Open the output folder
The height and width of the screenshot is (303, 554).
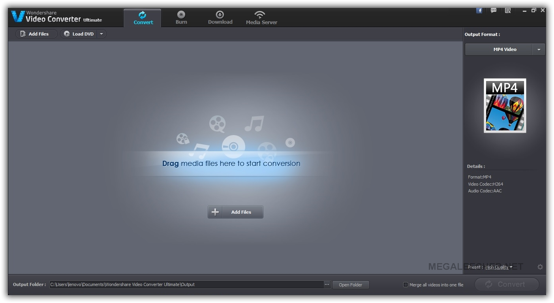pos(350,284)
